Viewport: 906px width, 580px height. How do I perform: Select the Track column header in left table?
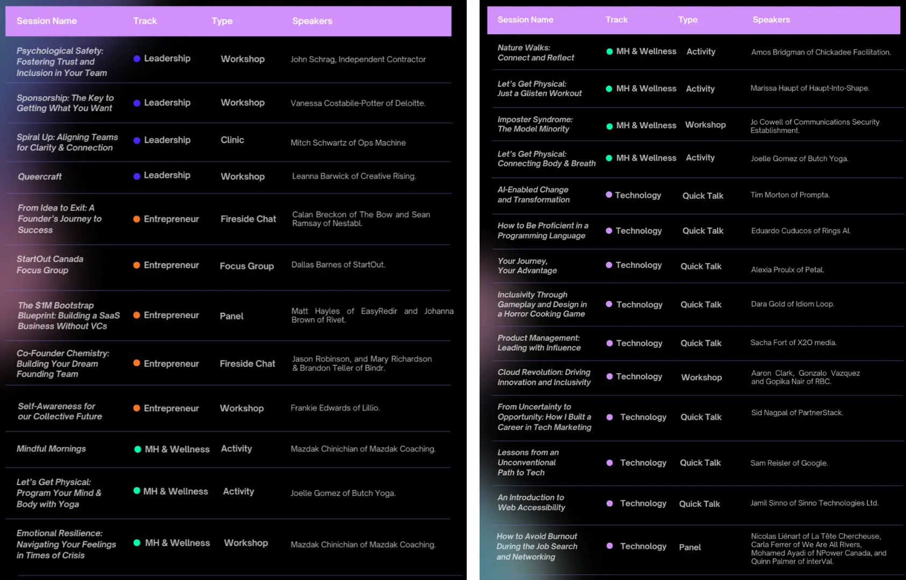[145, 21]
